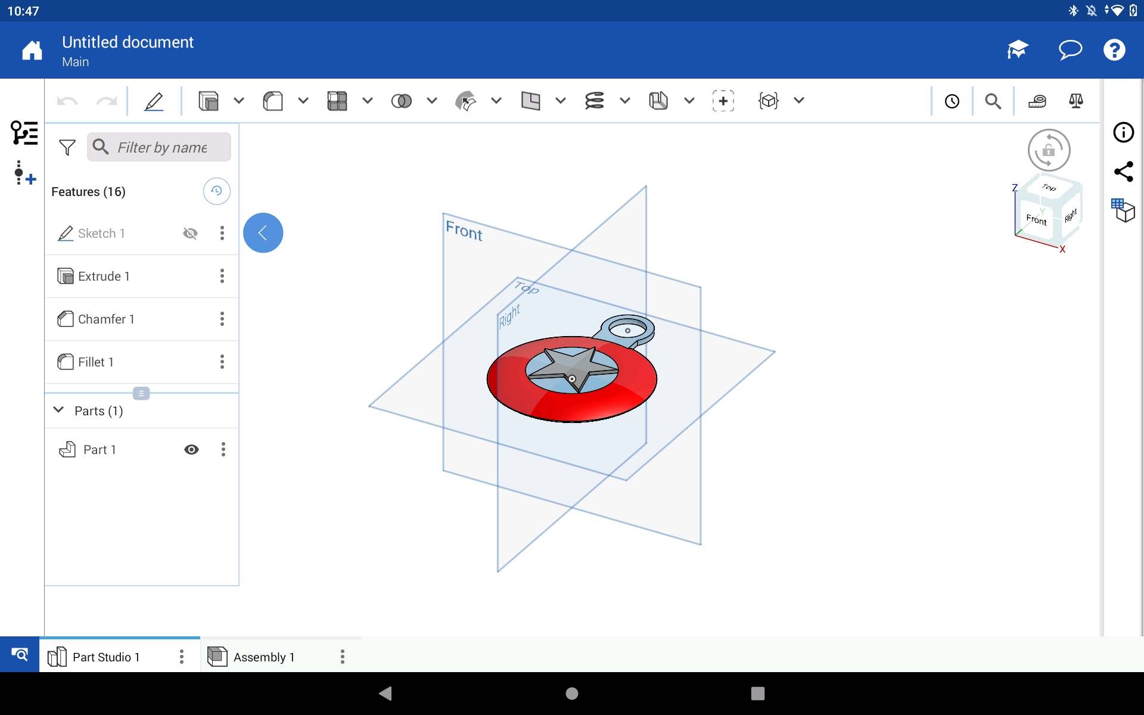The width and height of the screenshot is (1144, 715).
Task: Open configuration table panel icon
Action: (1124, 211)
